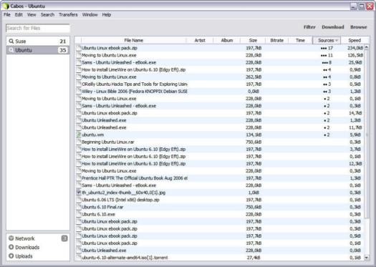Click the file icon of ubuntu-6.10-alternate-amd64 torrent

click(x=79, y=258)
